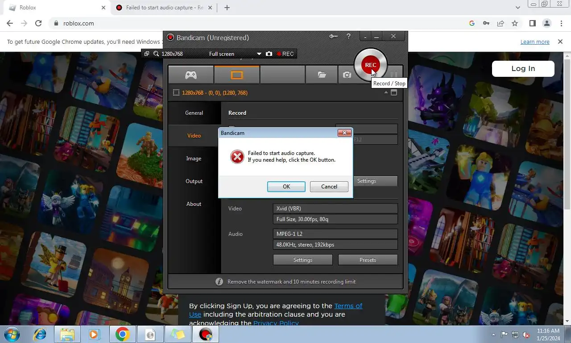Click Settings button next to Presets

click(303, 260)
